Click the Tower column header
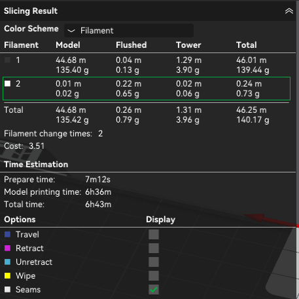 coord(188,45)
